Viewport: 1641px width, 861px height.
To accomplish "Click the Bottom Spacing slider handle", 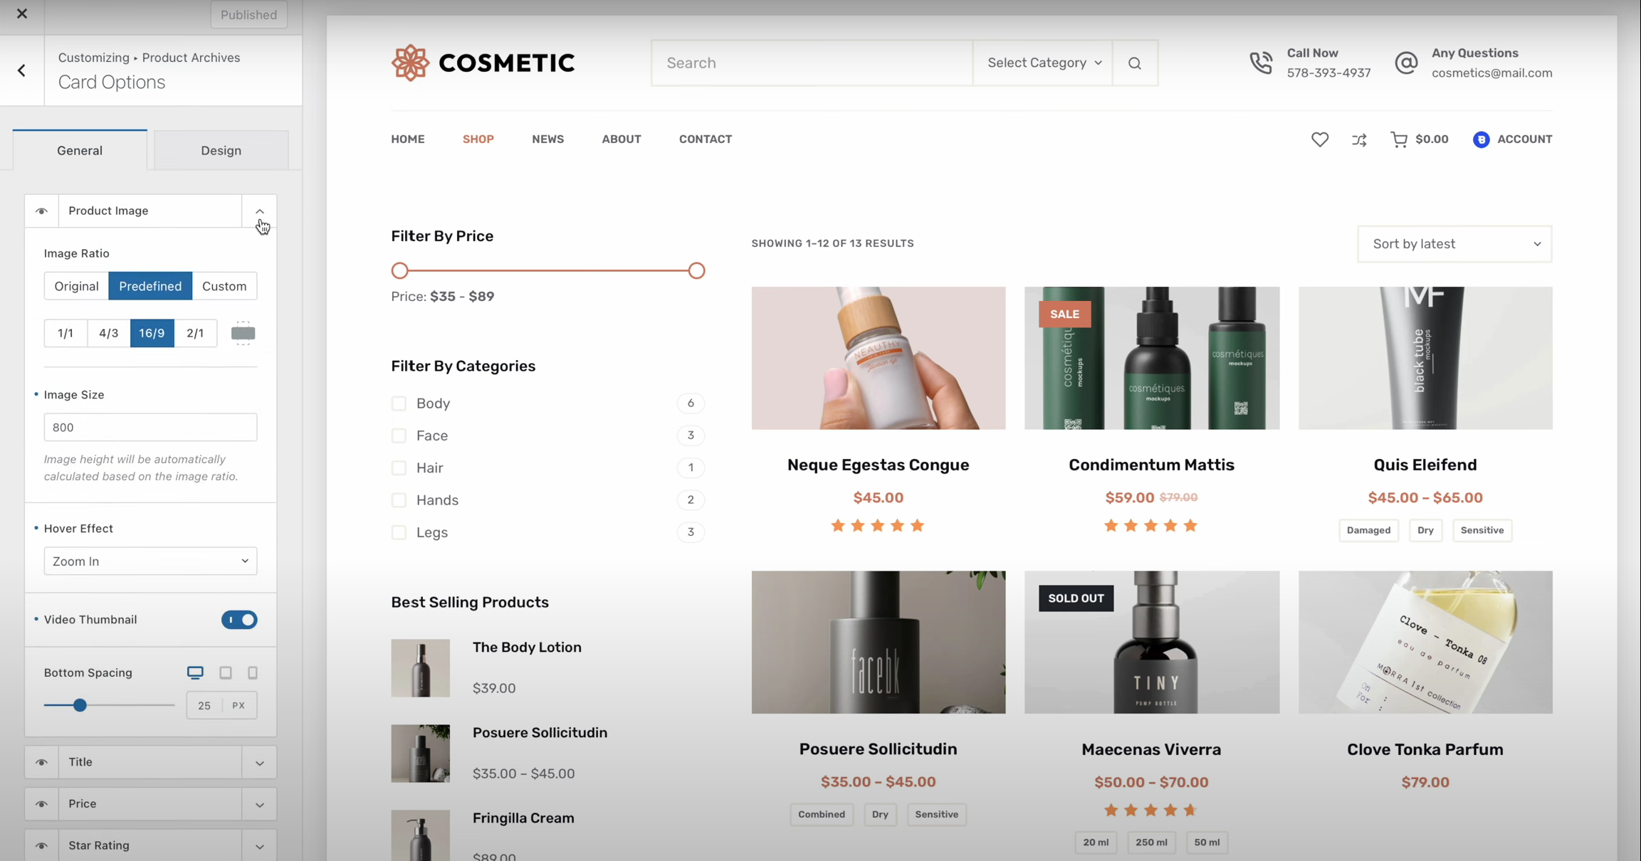I will click(x=80, y=705).
